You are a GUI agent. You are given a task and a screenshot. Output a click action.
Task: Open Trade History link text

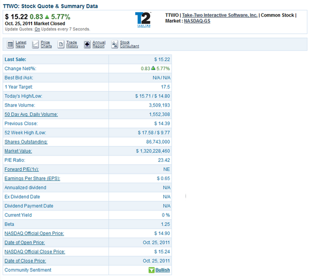72,44
